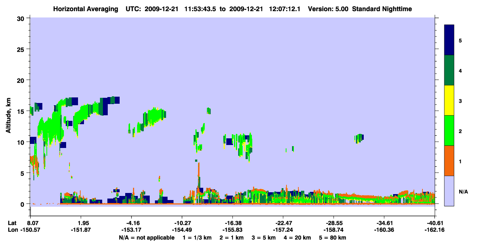Click longitude value -150.57
483x248 pixels.
click(30, 230)
